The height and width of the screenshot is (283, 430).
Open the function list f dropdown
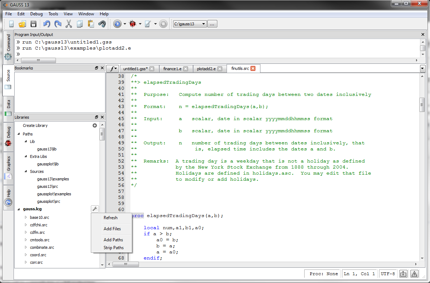(x=113, y=68)
